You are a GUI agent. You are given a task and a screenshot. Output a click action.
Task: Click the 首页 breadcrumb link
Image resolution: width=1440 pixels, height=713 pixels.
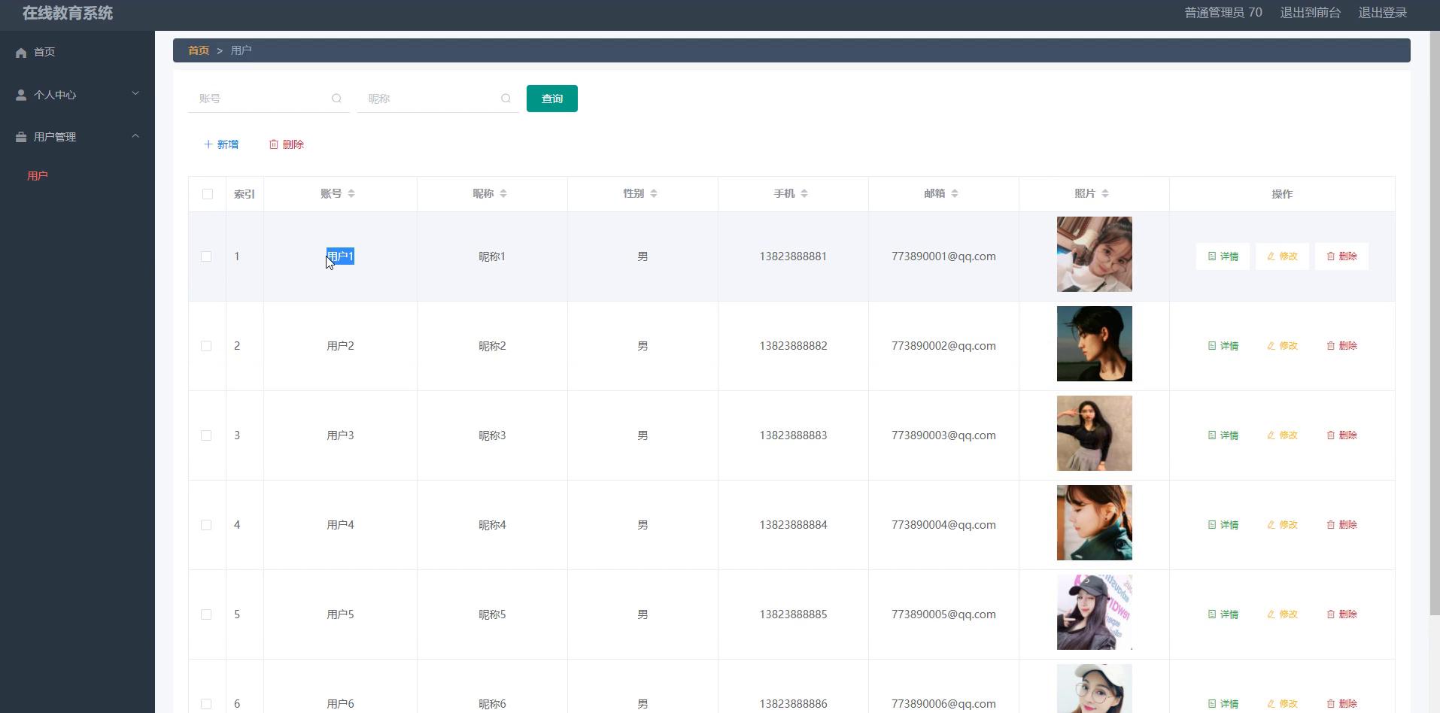(x=199, y=50)
